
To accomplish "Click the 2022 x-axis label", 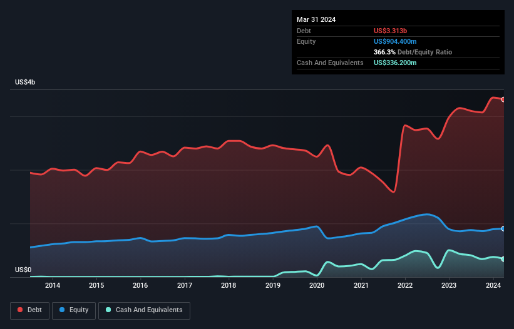I will 405,285.
